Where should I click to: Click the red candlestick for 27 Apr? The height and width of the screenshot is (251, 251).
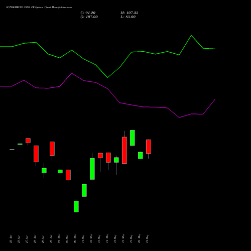tap(28, 141)
